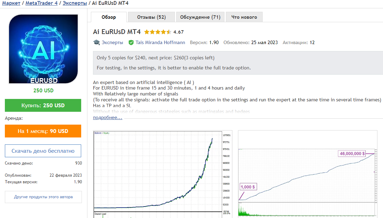Click the Аренда: label
383x218 pixels.
coord(14,118)
